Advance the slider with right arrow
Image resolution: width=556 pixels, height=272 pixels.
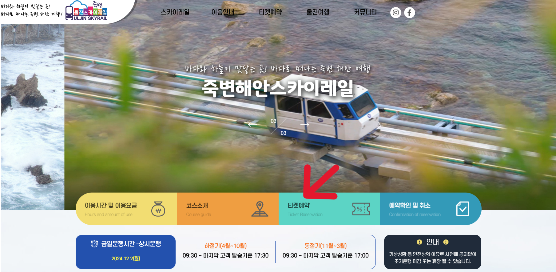[304, 124]
